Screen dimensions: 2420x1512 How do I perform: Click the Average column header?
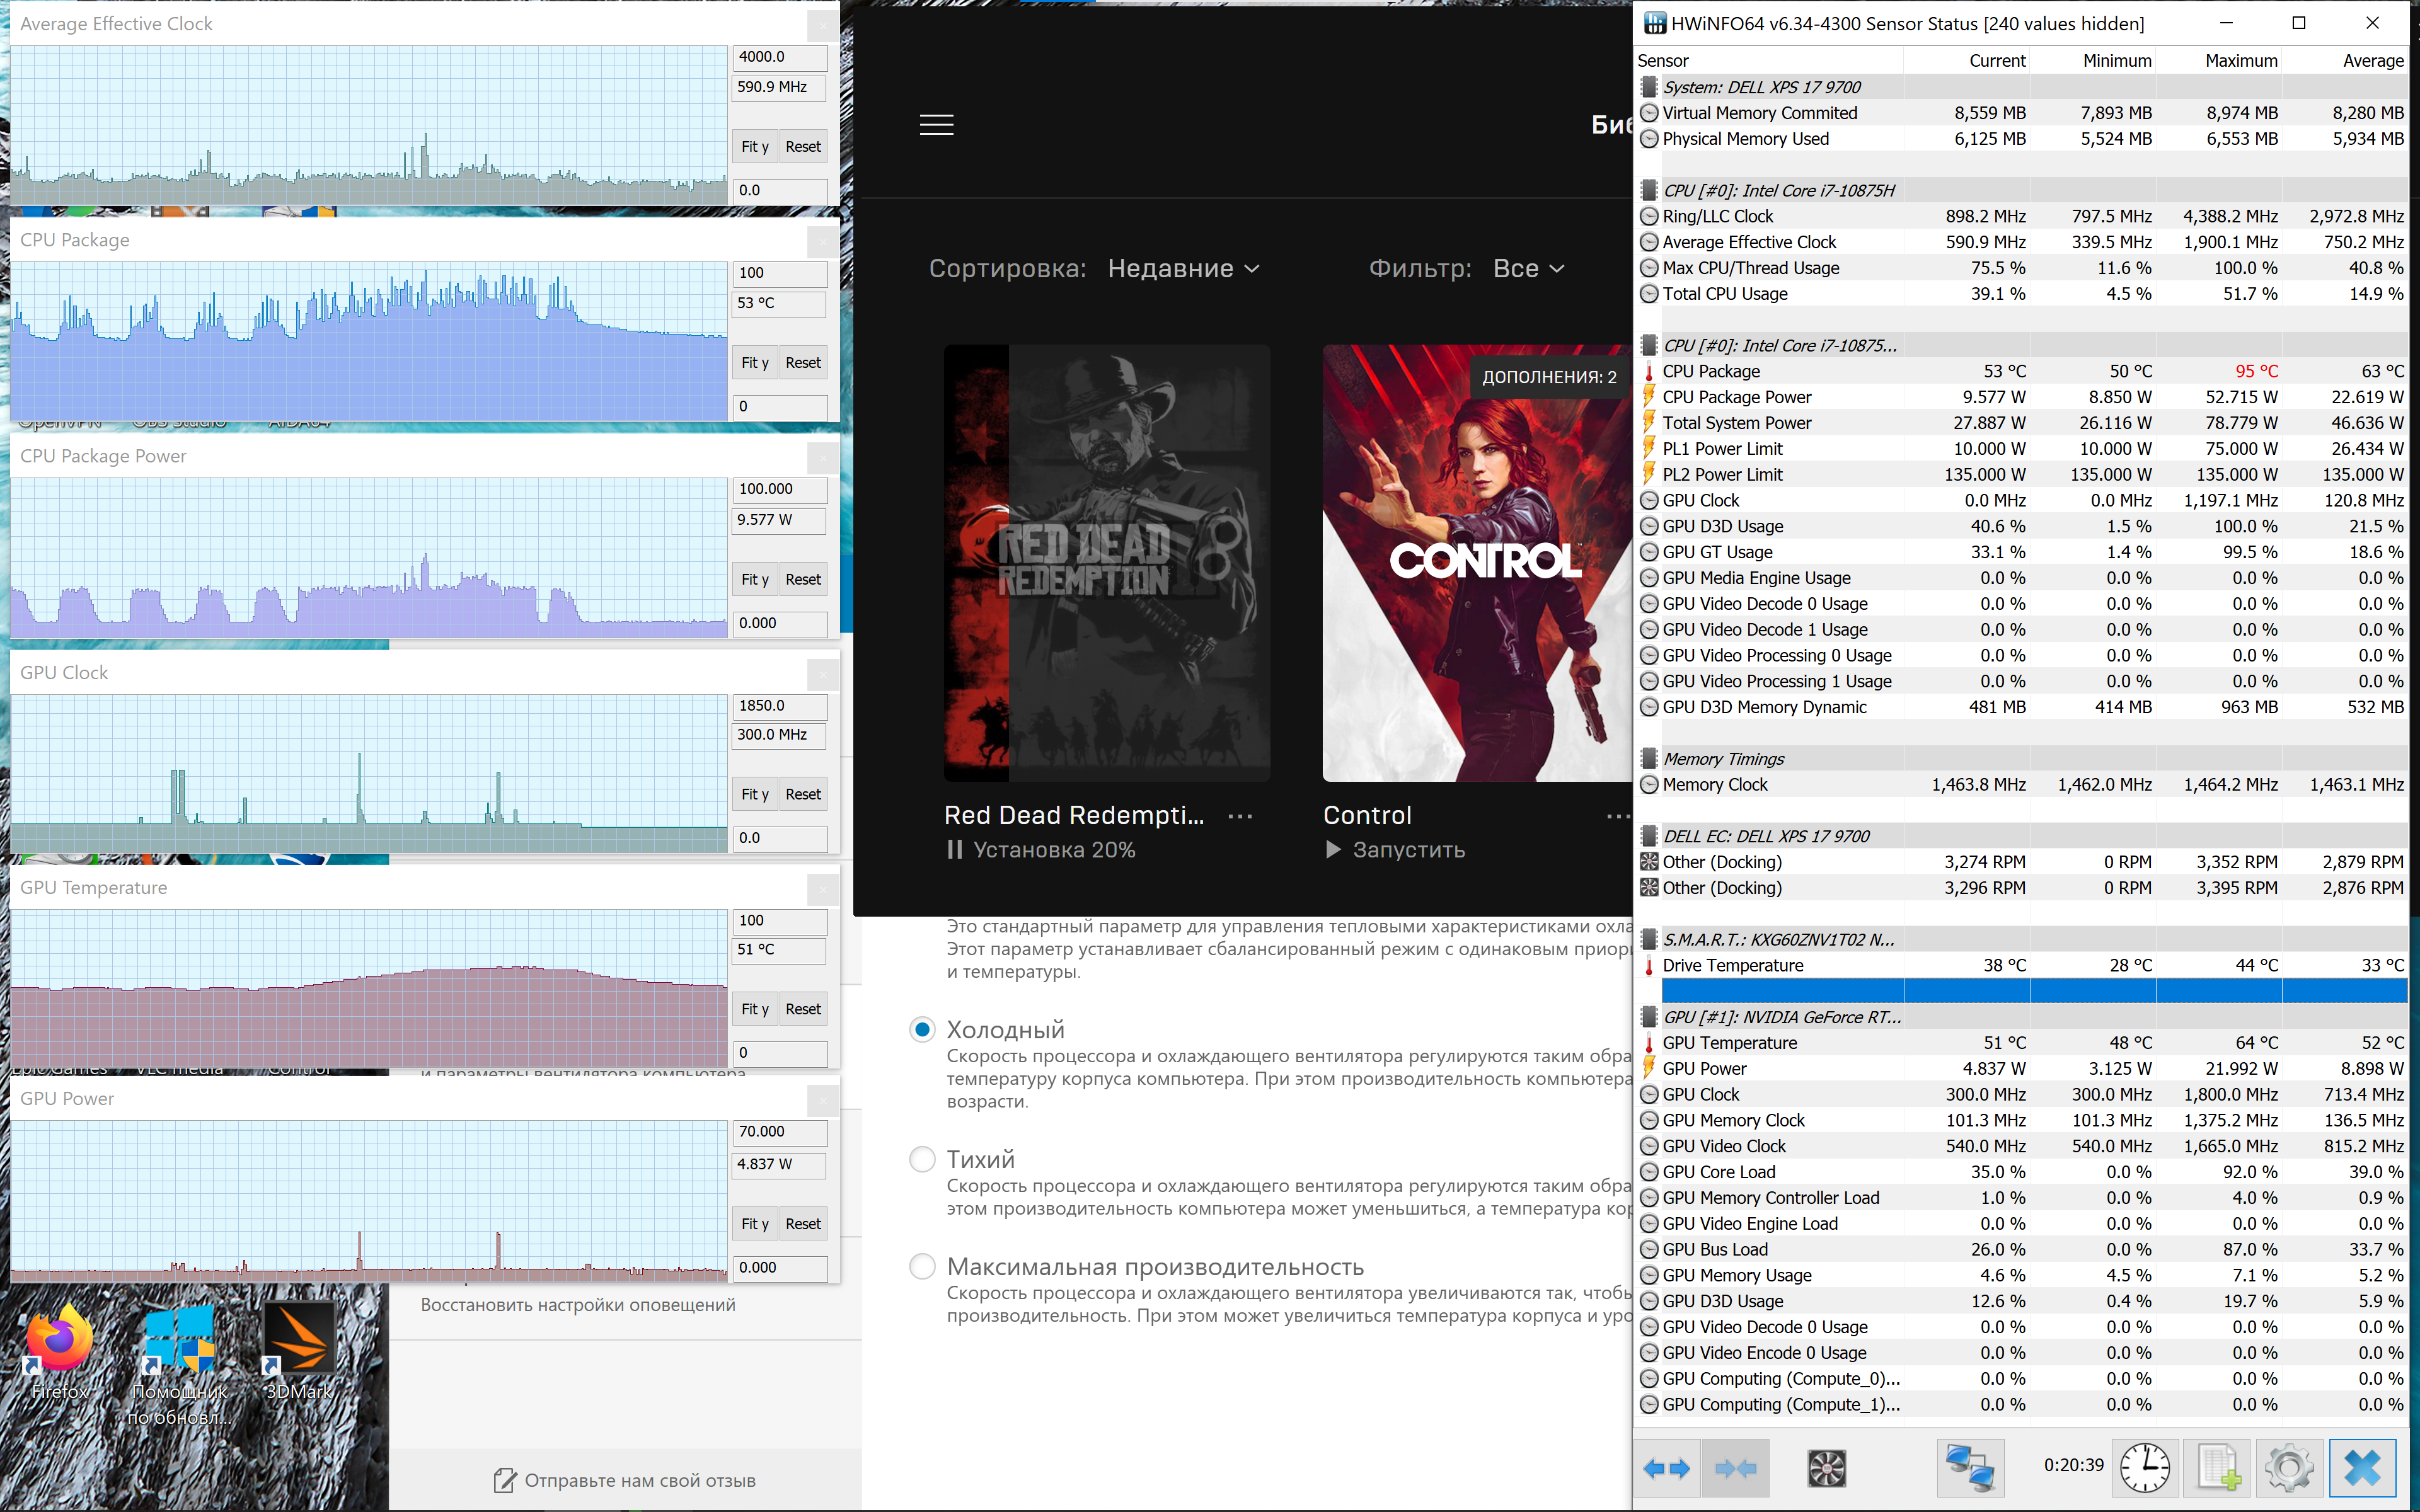[2372, 61]
